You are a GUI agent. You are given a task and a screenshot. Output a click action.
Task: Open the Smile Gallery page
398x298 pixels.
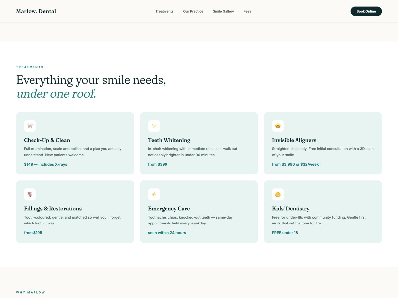[224, 11]
